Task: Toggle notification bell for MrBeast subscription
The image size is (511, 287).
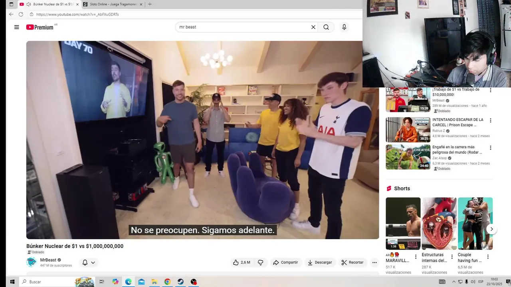Action: 89,262
